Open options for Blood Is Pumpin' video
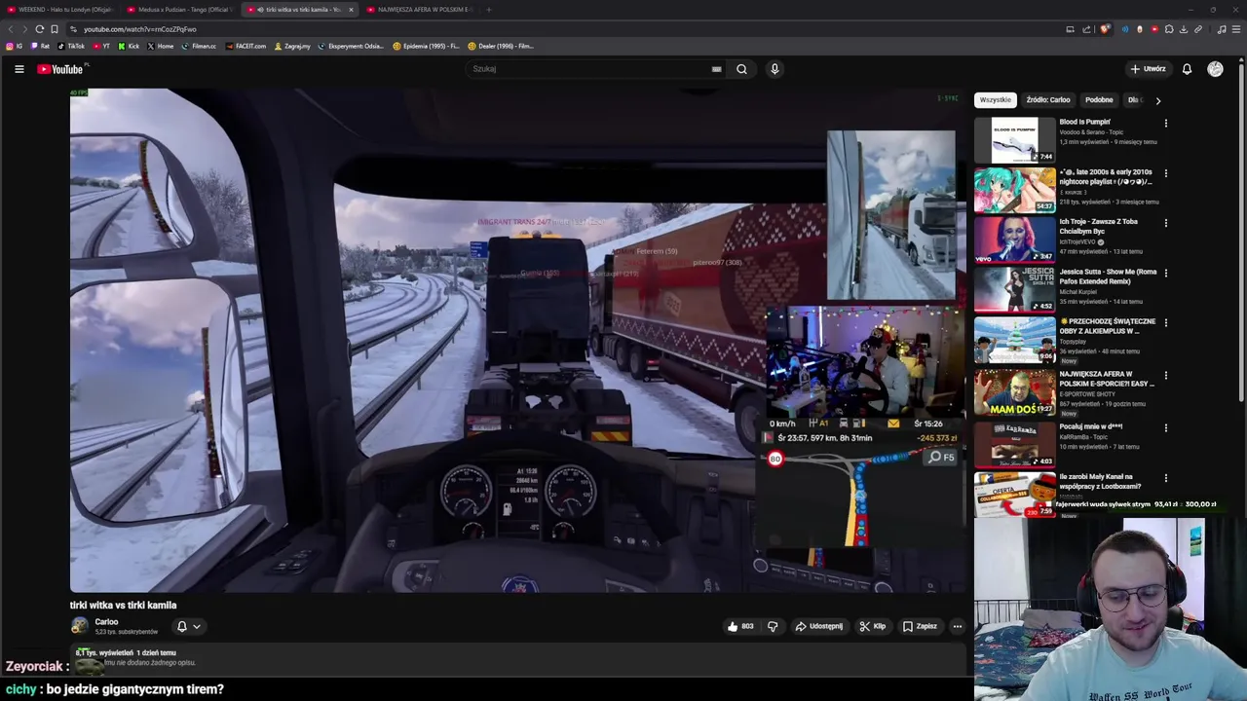 point(1165,124)
